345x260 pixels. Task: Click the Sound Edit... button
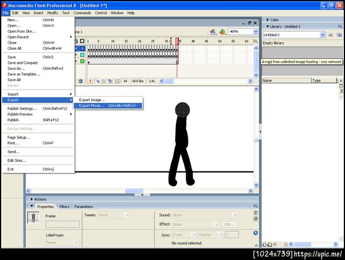click(229, 224)
